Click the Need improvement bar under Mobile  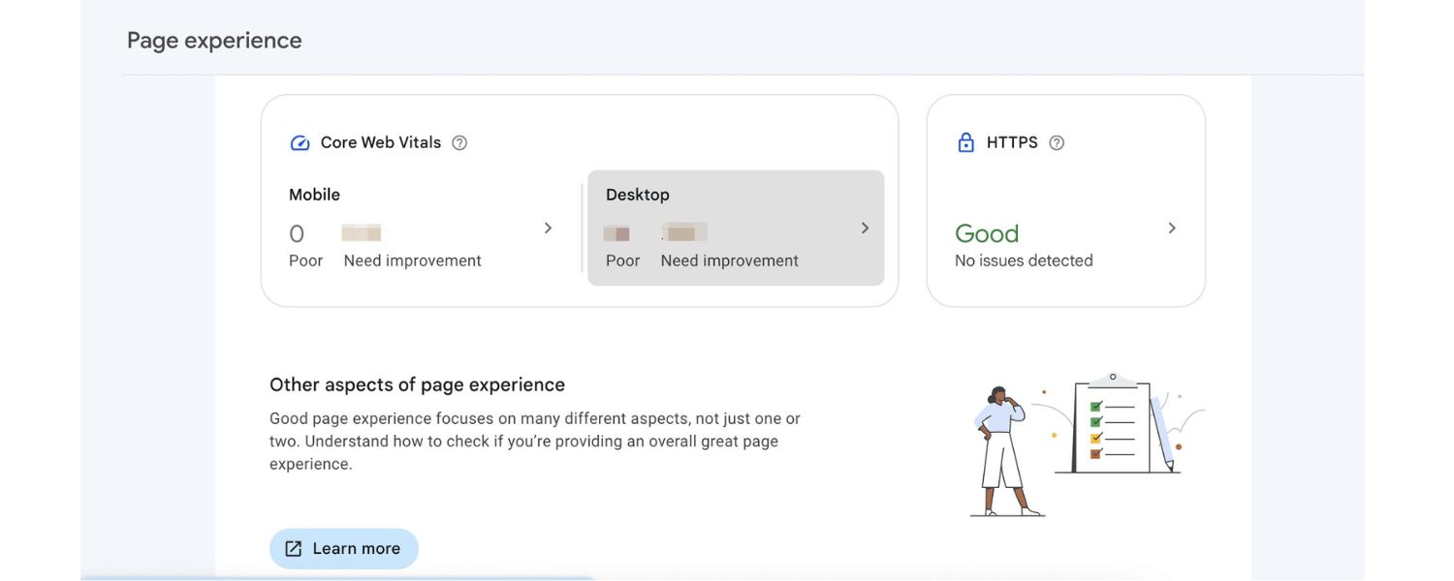pos(361,230)
